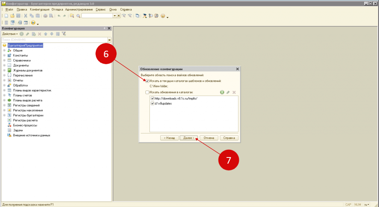Click the filter funnel icon in Конфигурация panel
Screen dimensions: 379x207
(x=64, y=34)
